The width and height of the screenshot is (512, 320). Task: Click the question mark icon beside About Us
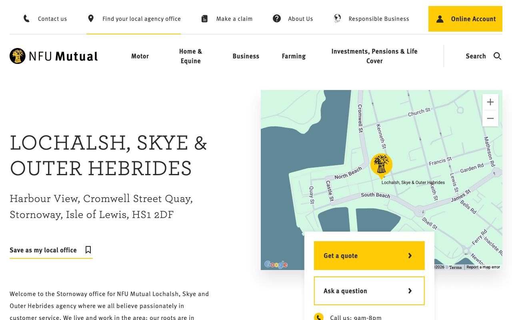click(277, 19)
